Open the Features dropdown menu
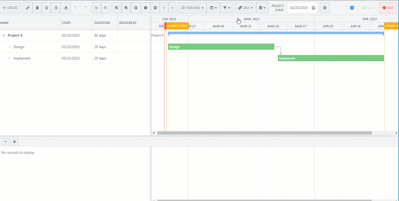 pos(192,8)
